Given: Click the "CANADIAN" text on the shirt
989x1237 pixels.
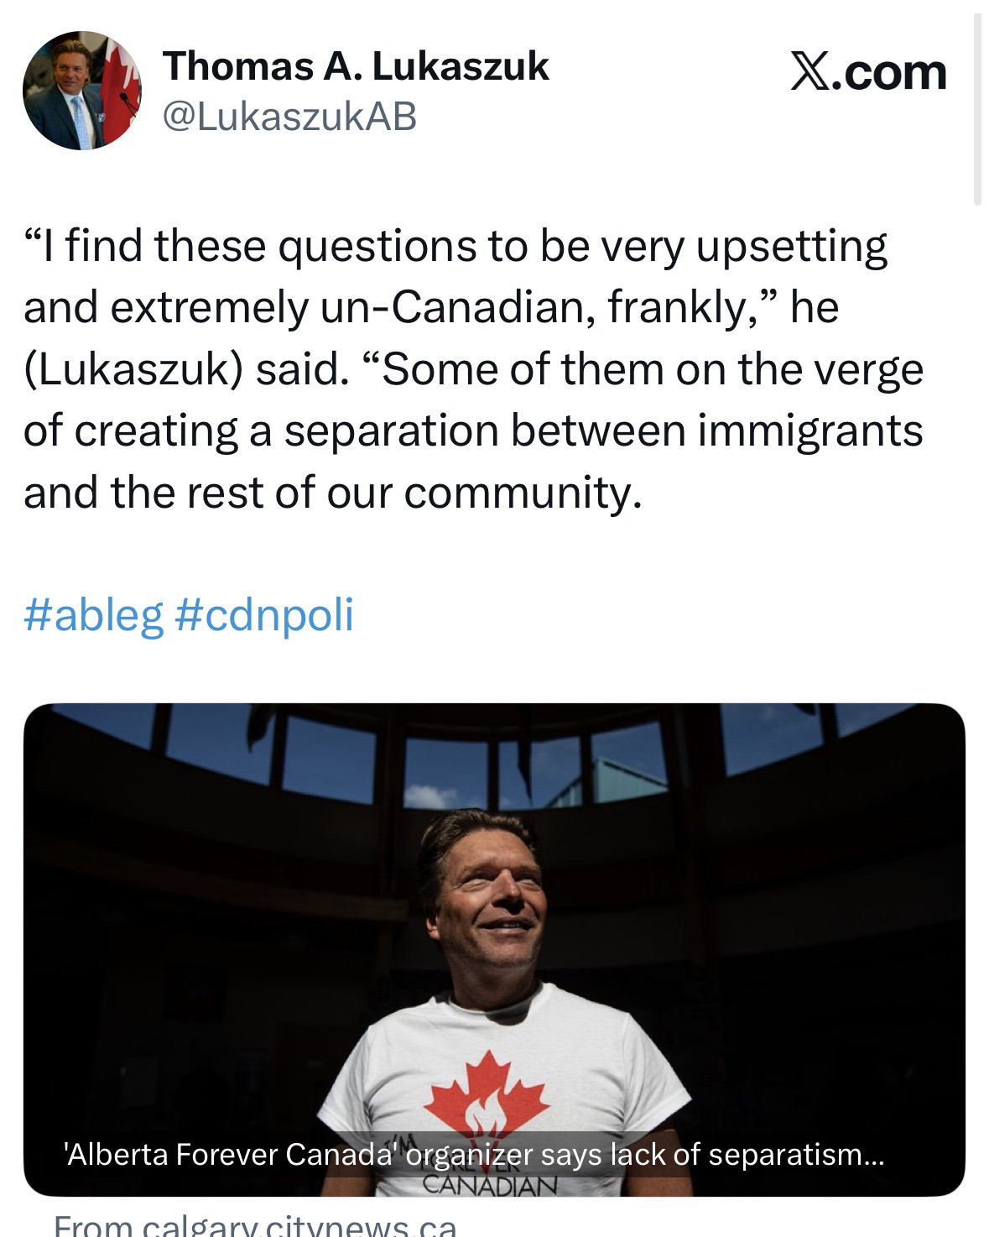Looking at the screenshot, I should pos(490,1186).
